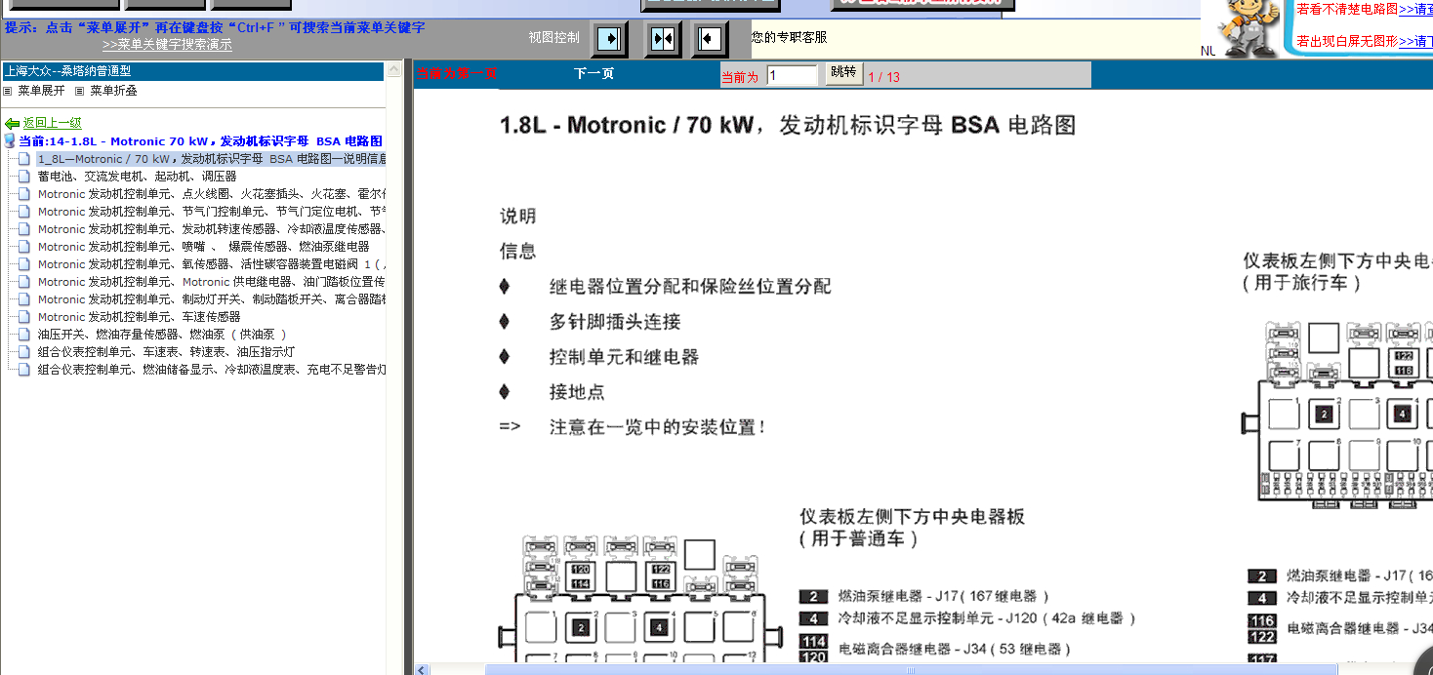Click red 当前为第一页 text
This screenshot has width=1433, height=675.
tap(457, 74)
